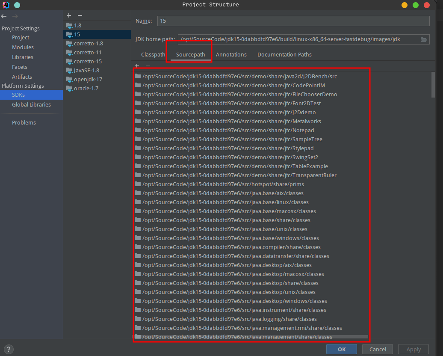Image resolution: width=443 pixels, height=356 pixels.
Task: Select path ending java.base/macosx/classes
Action: pyautogui.click(x=229, y=211)
